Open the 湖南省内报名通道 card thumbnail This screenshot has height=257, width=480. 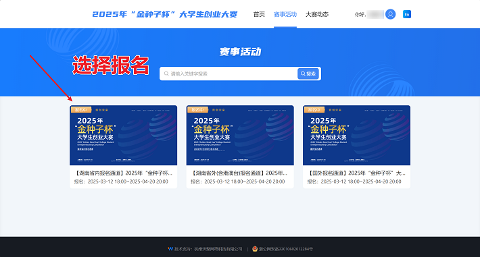coord(123,136)
